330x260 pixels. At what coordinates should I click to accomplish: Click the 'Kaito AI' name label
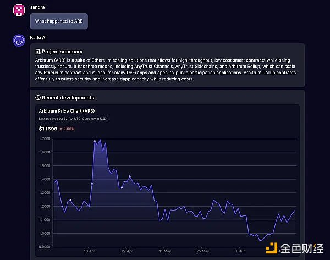(x=38, y=38)
